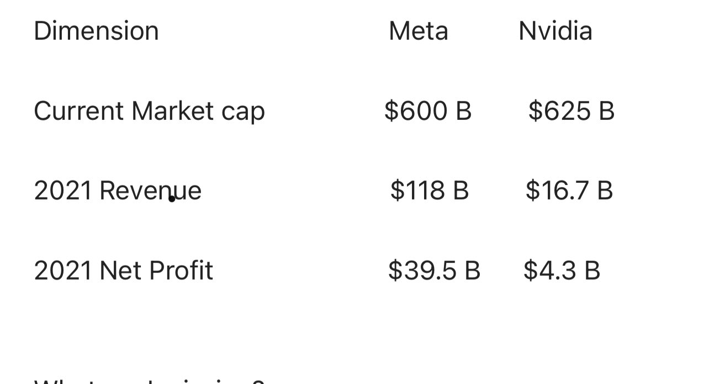709x384 pixels.
Task: Select Meta's $600 B market cap value
Action: [x=428, y=111]
